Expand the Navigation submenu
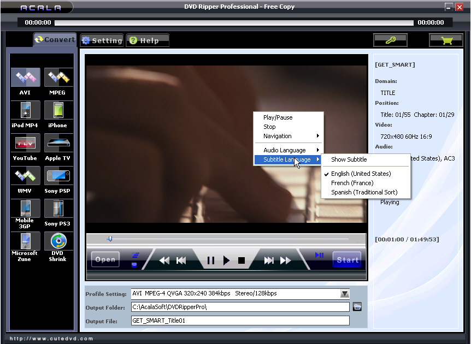This screenshot has height=344, width=471. coord(289,136)
